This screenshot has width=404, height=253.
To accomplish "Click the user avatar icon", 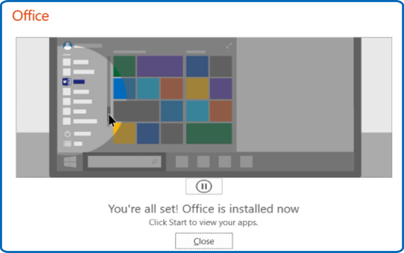I will (x=67, y=46).
